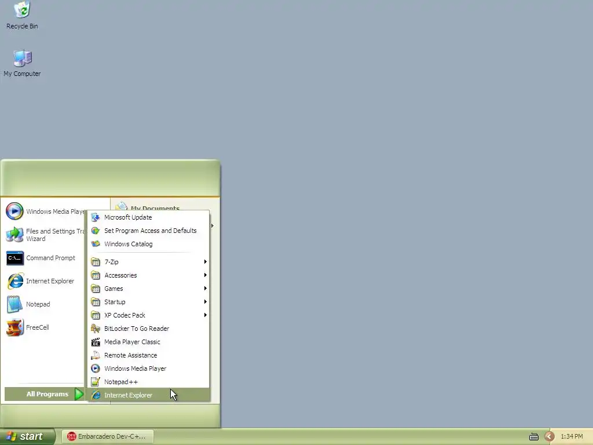Select Media Player Classic menu entry
Viewport: 593px width, 445px height.
[x=149, y=342]
